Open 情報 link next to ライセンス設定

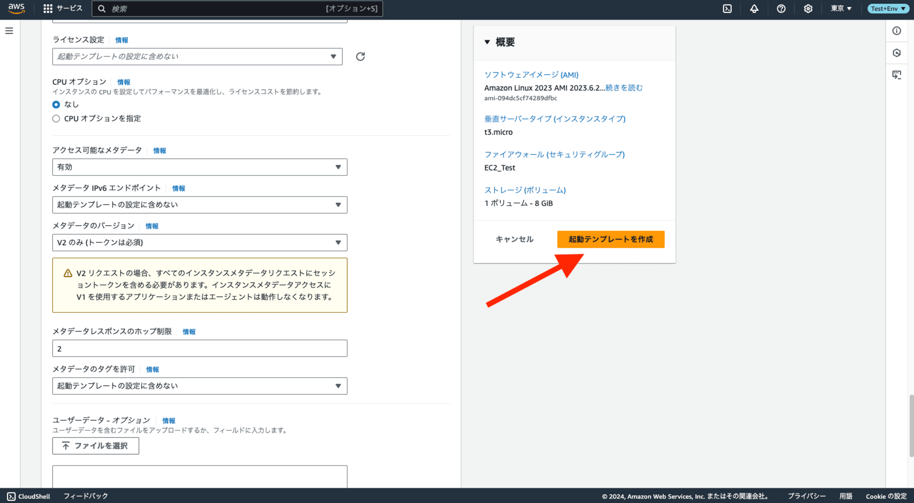pos(122,40)
